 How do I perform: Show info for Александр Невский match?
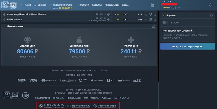pyautogui.click(x=108, y=14)
